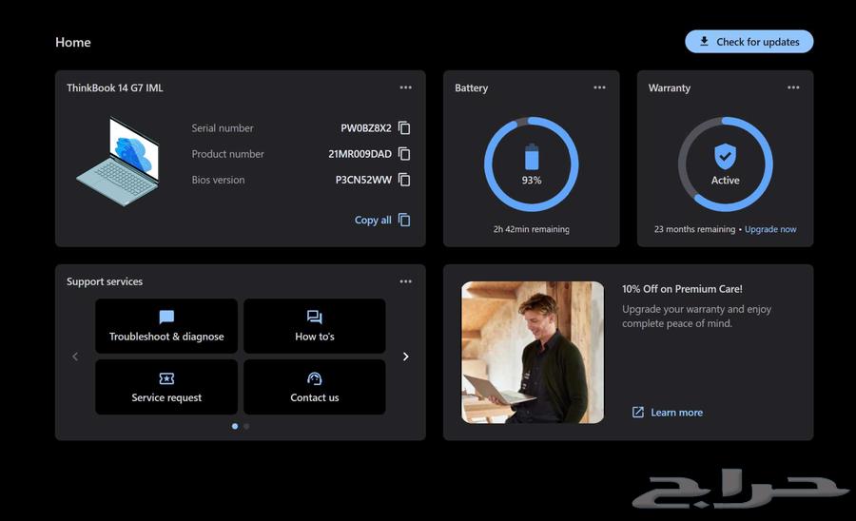This screenshot has width=856, height=521.
Task: Open the Warranty card options menu
Action: 793,87
